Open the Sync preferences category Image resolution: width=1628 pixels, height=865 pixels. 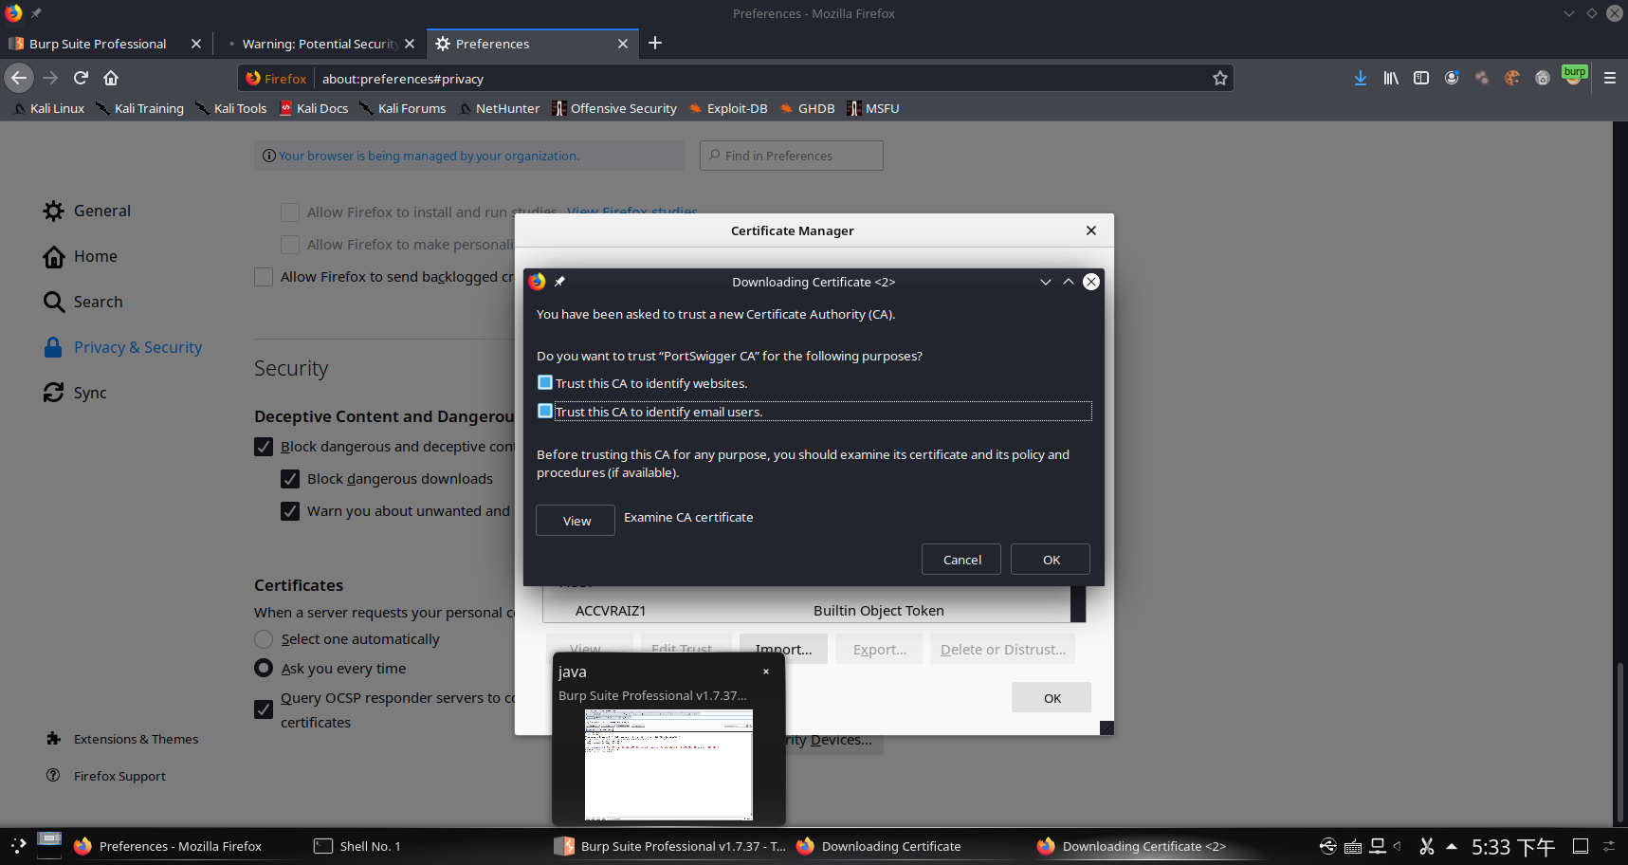pyautogui.click(x=75, y=393)
